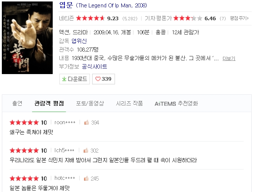This screenshot has width=265, height=192.
Task: Thumbs up the lch5**** review
Action: click(x=86, y=150)
